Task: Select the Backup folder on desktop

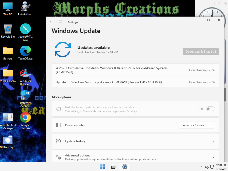Action: point(8,53)
